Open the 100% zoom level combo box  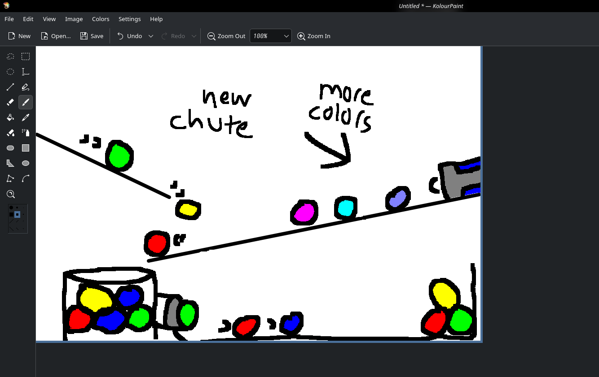click(270, 36)
